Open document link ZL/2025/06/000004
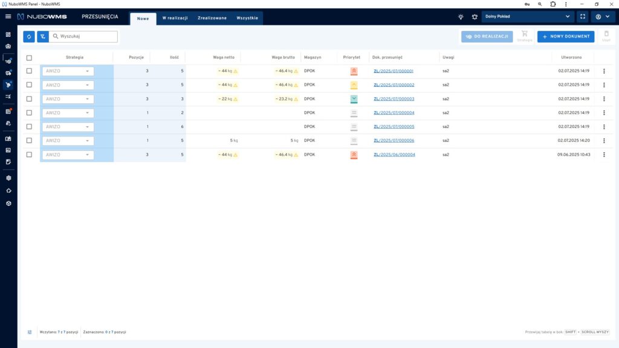Image resolution: width=619 pixels, height=348 pixels. (x=394, y=155)
